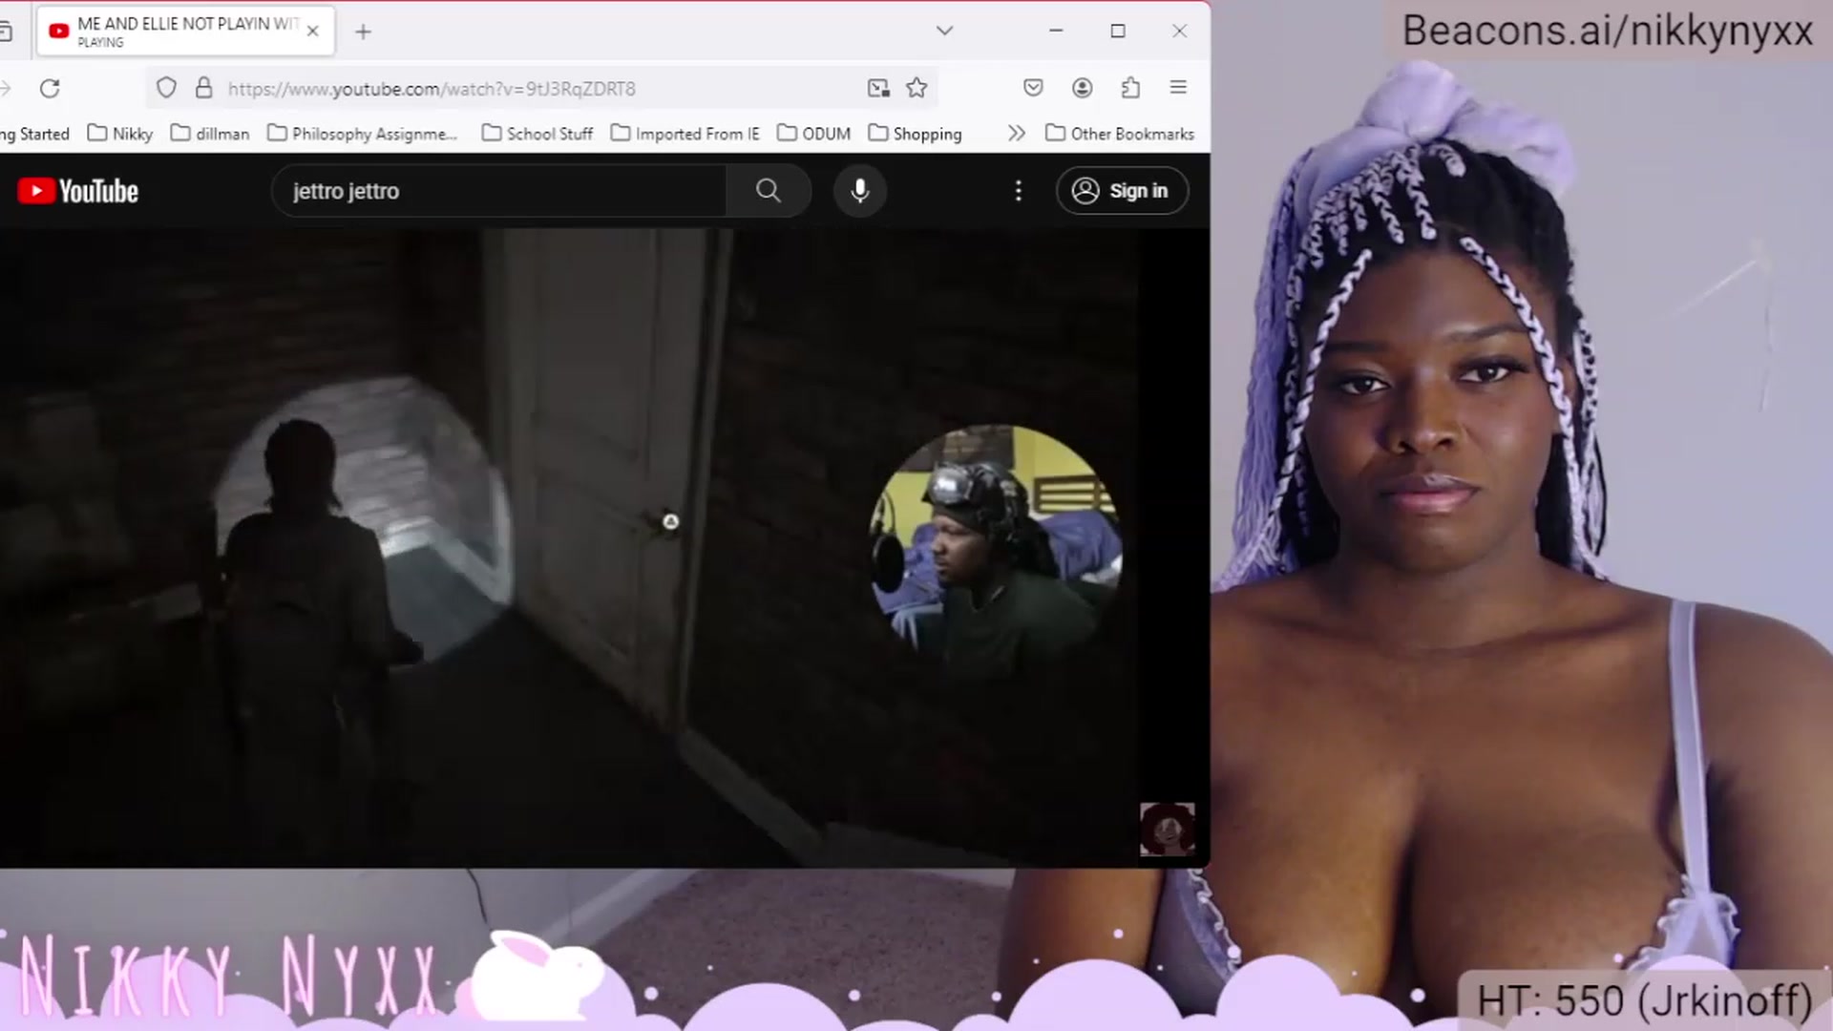The height and width of the screenshot is (1031, 1833).
Task: Open the tracking protection shield icon
Action: click(x=166, y=89)
